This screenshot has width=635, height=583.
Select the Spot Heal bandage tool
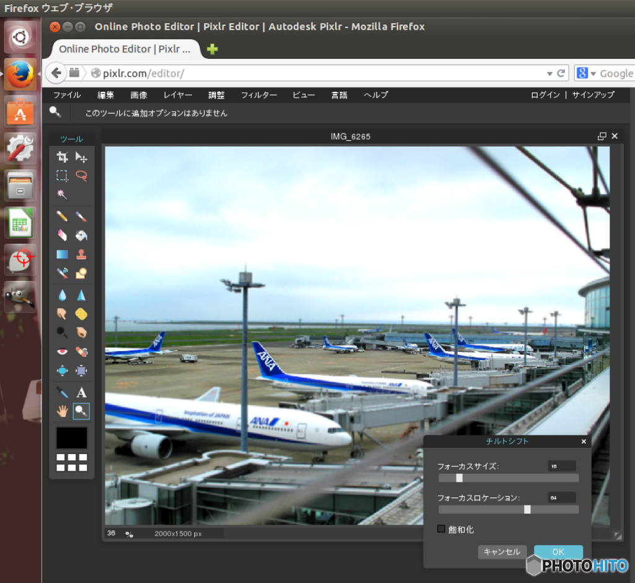click(x=81, y=351)
